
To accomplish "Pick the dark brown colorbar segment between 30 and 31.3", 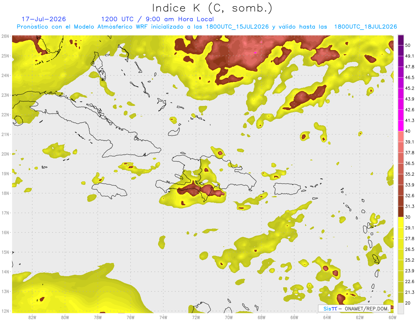I will [x=401, y=212].
